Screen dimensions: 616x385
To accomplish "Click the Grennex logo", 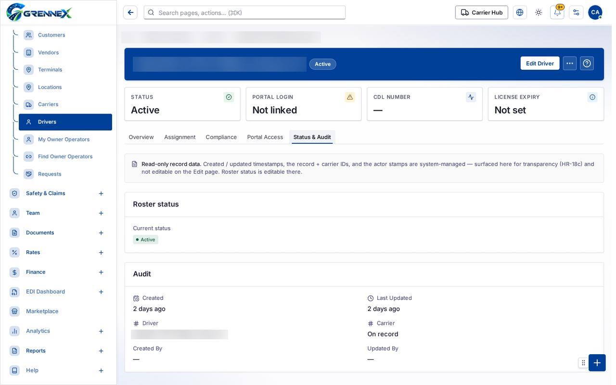I will click(39, 13).
